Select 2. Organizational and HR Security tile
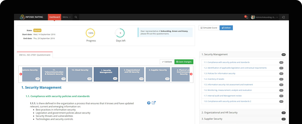This screenshot has height=124, width=302. [x=132, y=74]
